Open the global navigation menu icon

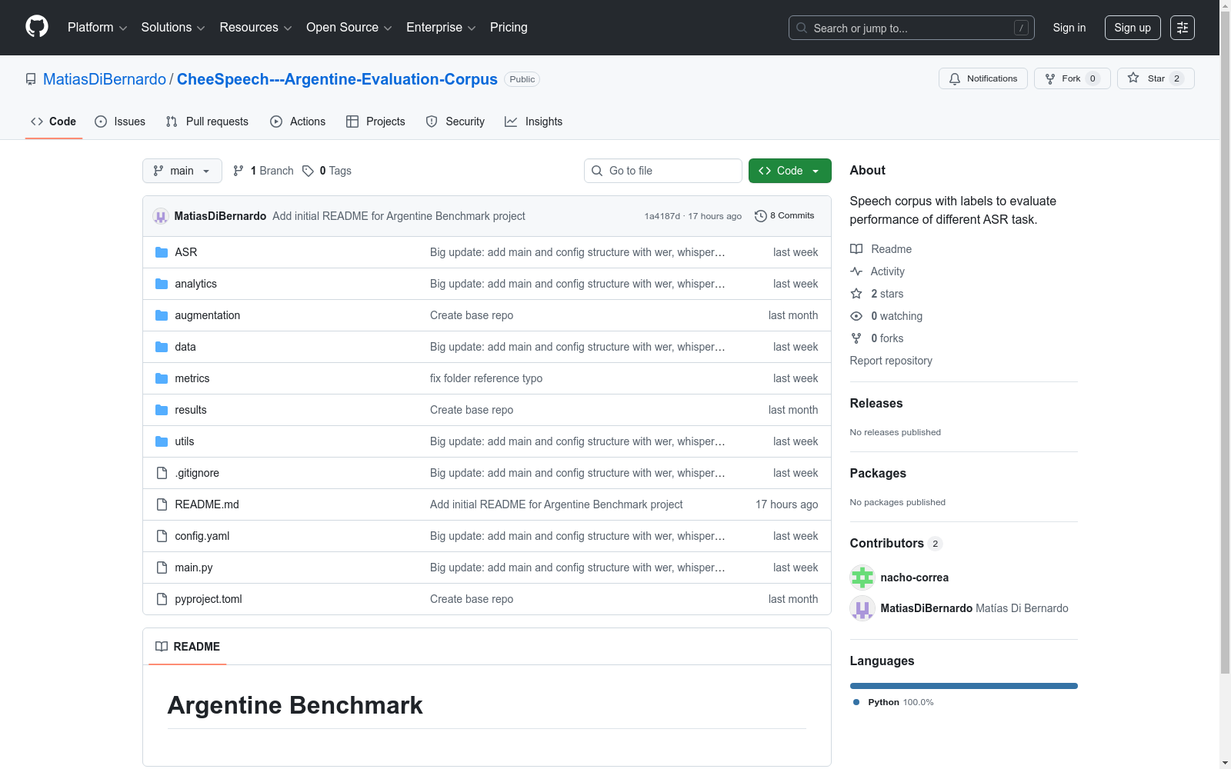pos(1183,28)
